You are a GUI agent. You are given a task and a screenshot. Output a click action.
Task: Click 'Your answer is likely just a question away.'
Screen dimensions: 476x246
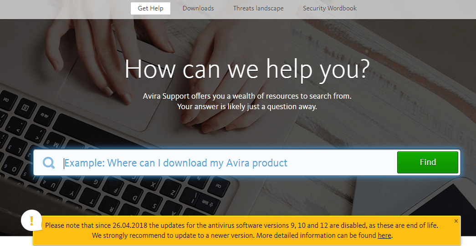click(247, 107)
